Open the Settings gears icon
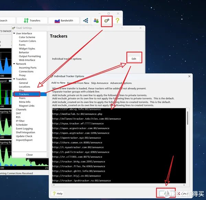Viewport: 206px width, 200px height. [x=107, y=21]
